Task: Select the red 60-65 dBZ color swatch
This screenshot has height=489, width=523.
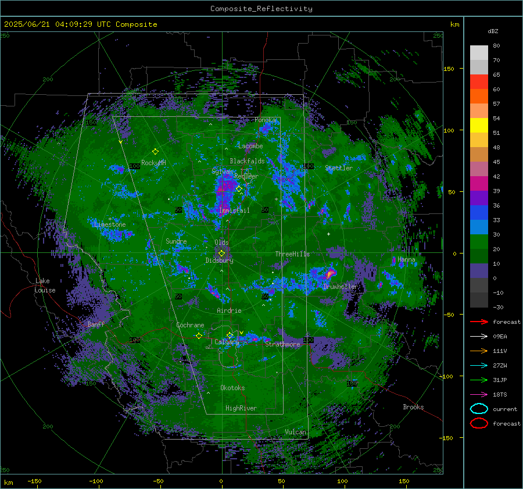Action: (x=479, y=82)
